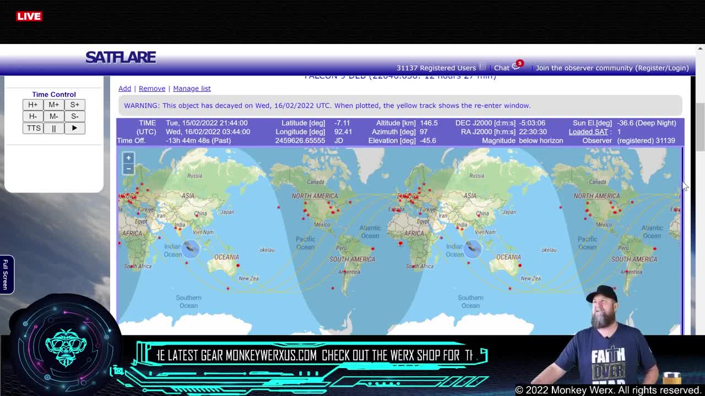Zoom in the map with plus button
Viewport: 705px width, 396px height.
(x=128, y=158)
